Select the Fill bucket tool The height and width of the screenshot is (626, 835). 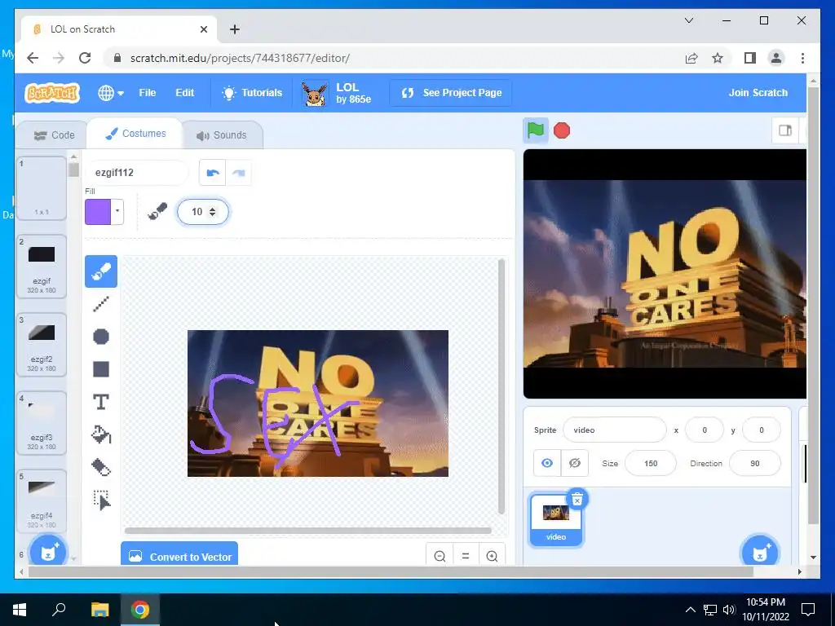click(101, 435)
